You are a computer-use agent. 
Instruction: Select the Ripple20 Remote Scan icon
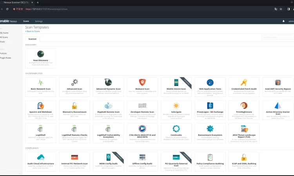pyautogui.click(x=108, y=106)
